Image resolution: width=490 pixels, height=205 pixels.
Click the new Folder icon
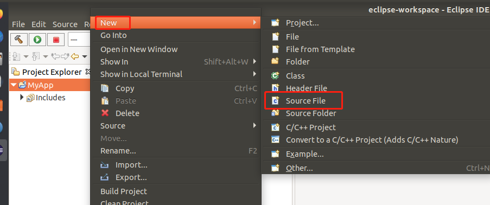tap(275, 61)
